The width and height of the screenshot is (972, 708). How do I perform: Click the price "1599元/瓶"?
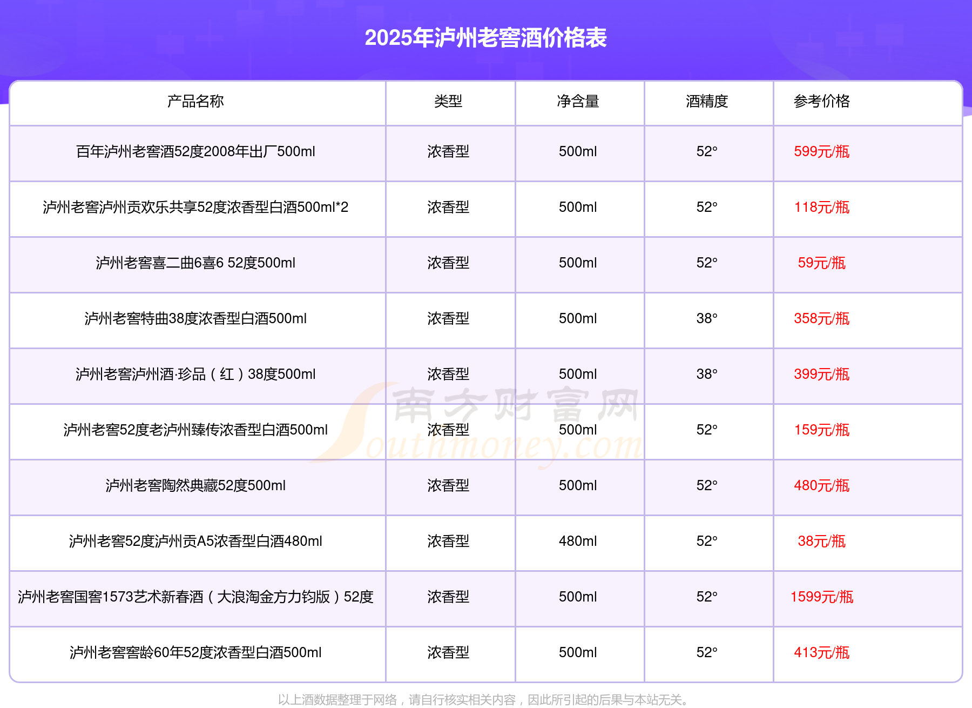(x=822, y=597)
